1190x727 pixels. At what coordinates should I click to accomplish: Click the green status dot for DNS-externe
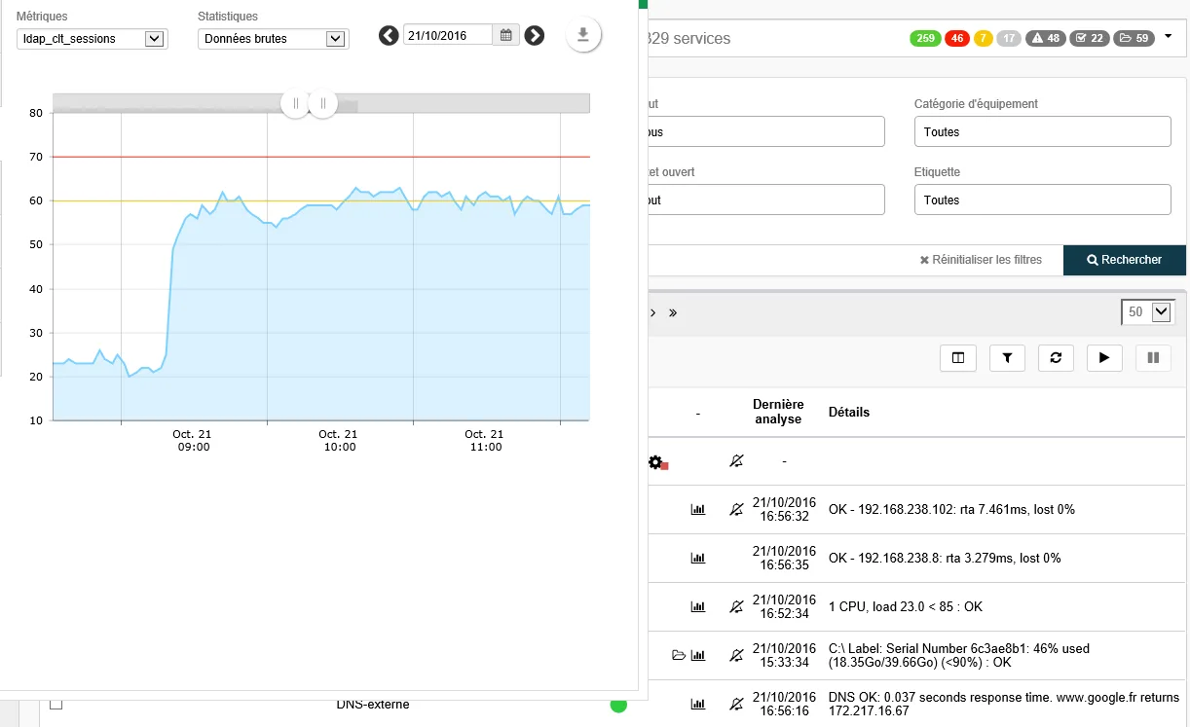pyautogui.click(x=618, y=705)
